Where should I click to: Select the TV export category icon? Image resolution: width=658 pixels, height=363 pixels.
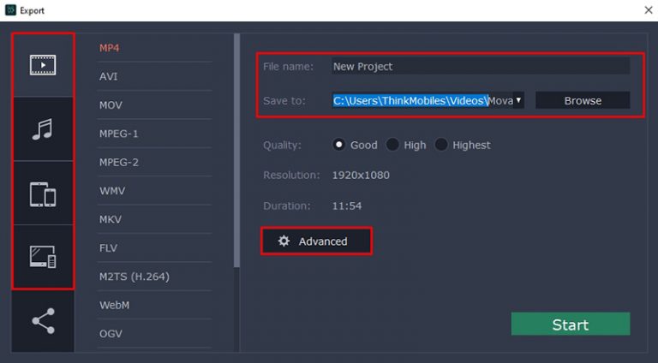[43, 256]
